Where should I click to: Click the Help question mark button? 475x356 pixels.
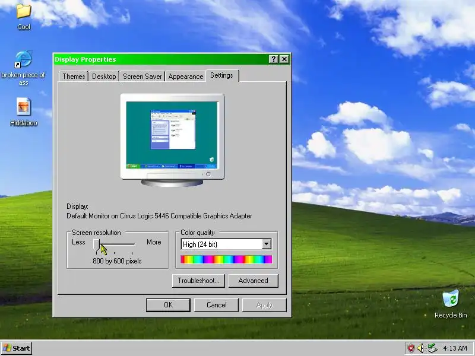[x=273, y=59]
